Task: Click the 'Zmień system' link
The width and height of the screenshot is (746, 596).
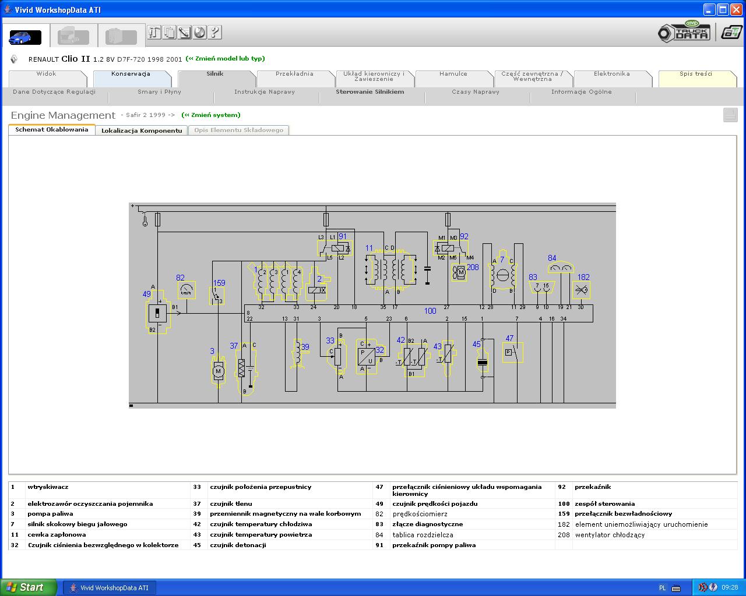Action: coord(211,115)
